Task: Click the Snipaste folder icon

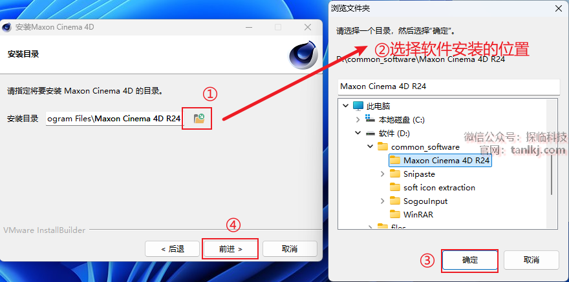Action: 395,174
